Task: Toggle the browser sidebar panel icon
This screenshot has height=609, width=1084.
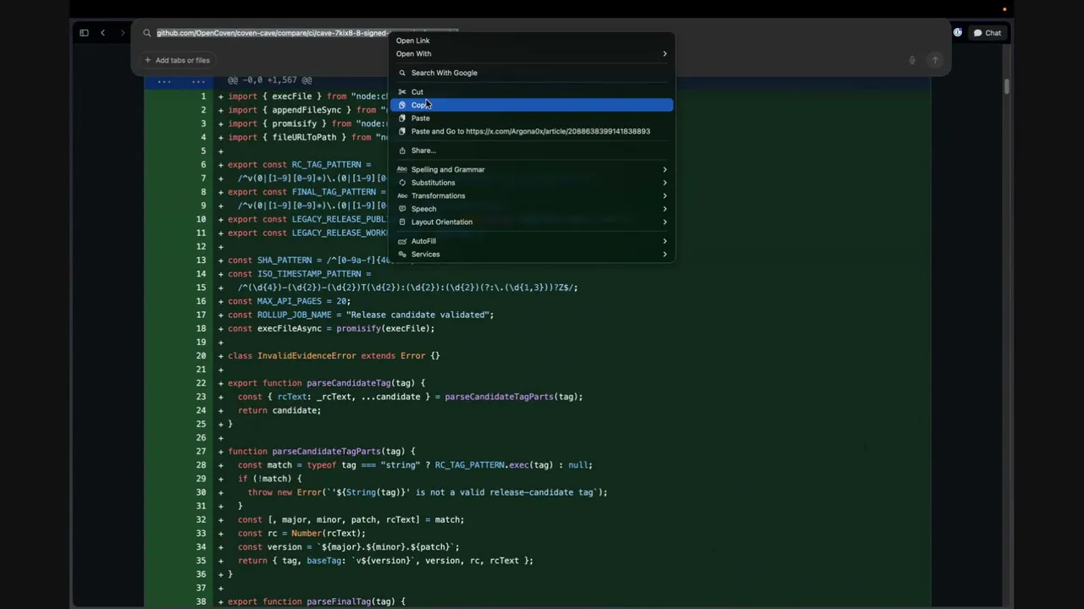Action: 84,33
